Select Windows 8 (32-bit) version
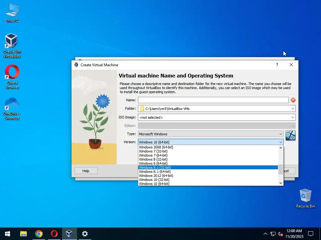321x240 pixels. [x=208, y=159]
